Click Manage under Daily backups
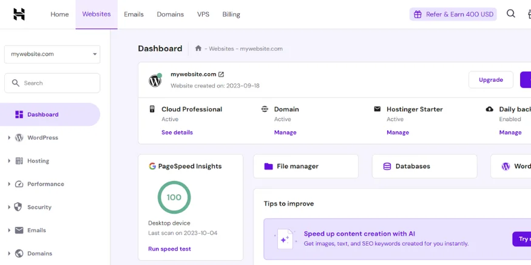The image size is (531, 265). pyautogui.click(x=510, y=132)
